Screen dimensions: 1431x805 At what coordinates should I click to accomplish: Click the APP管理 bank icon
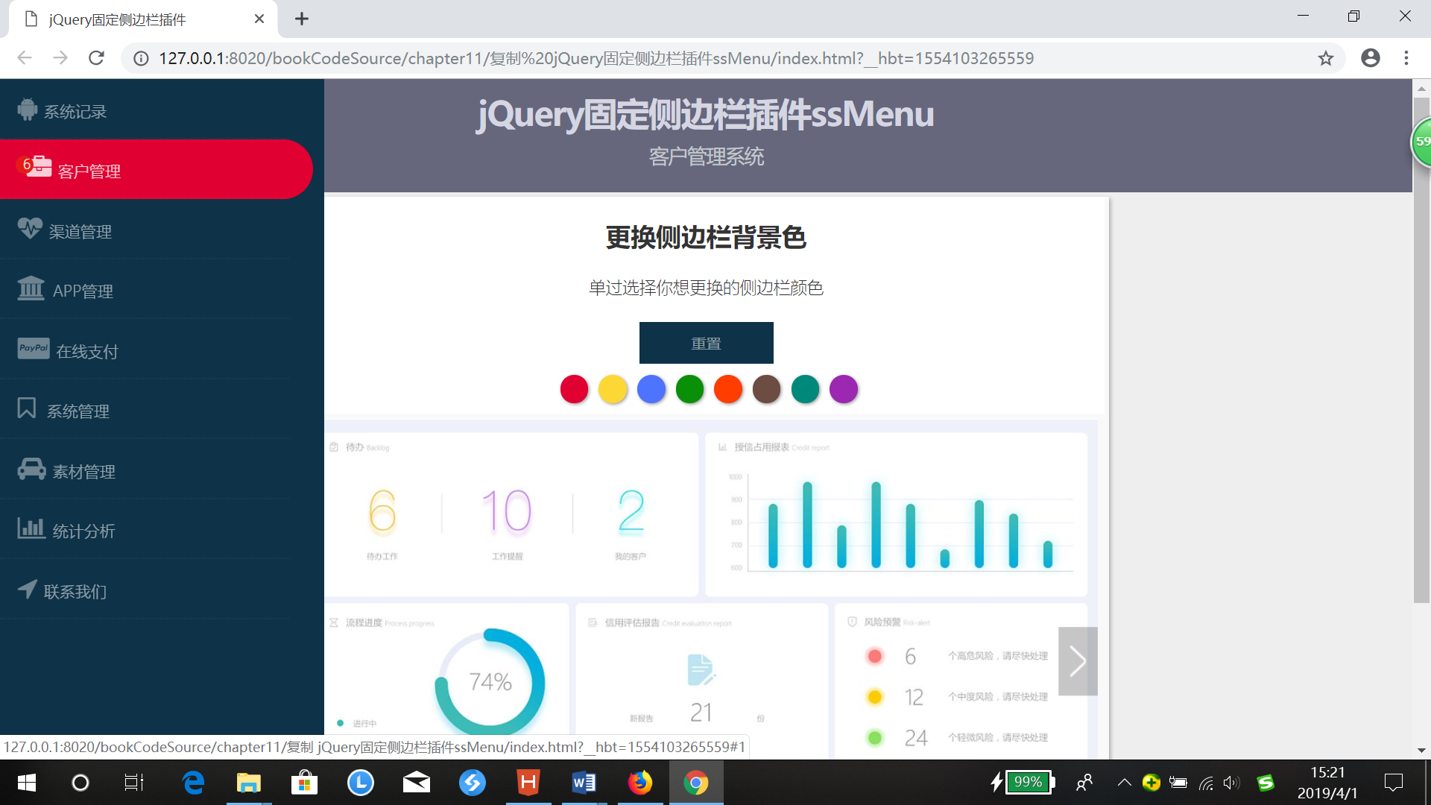[x=30, y=289]
